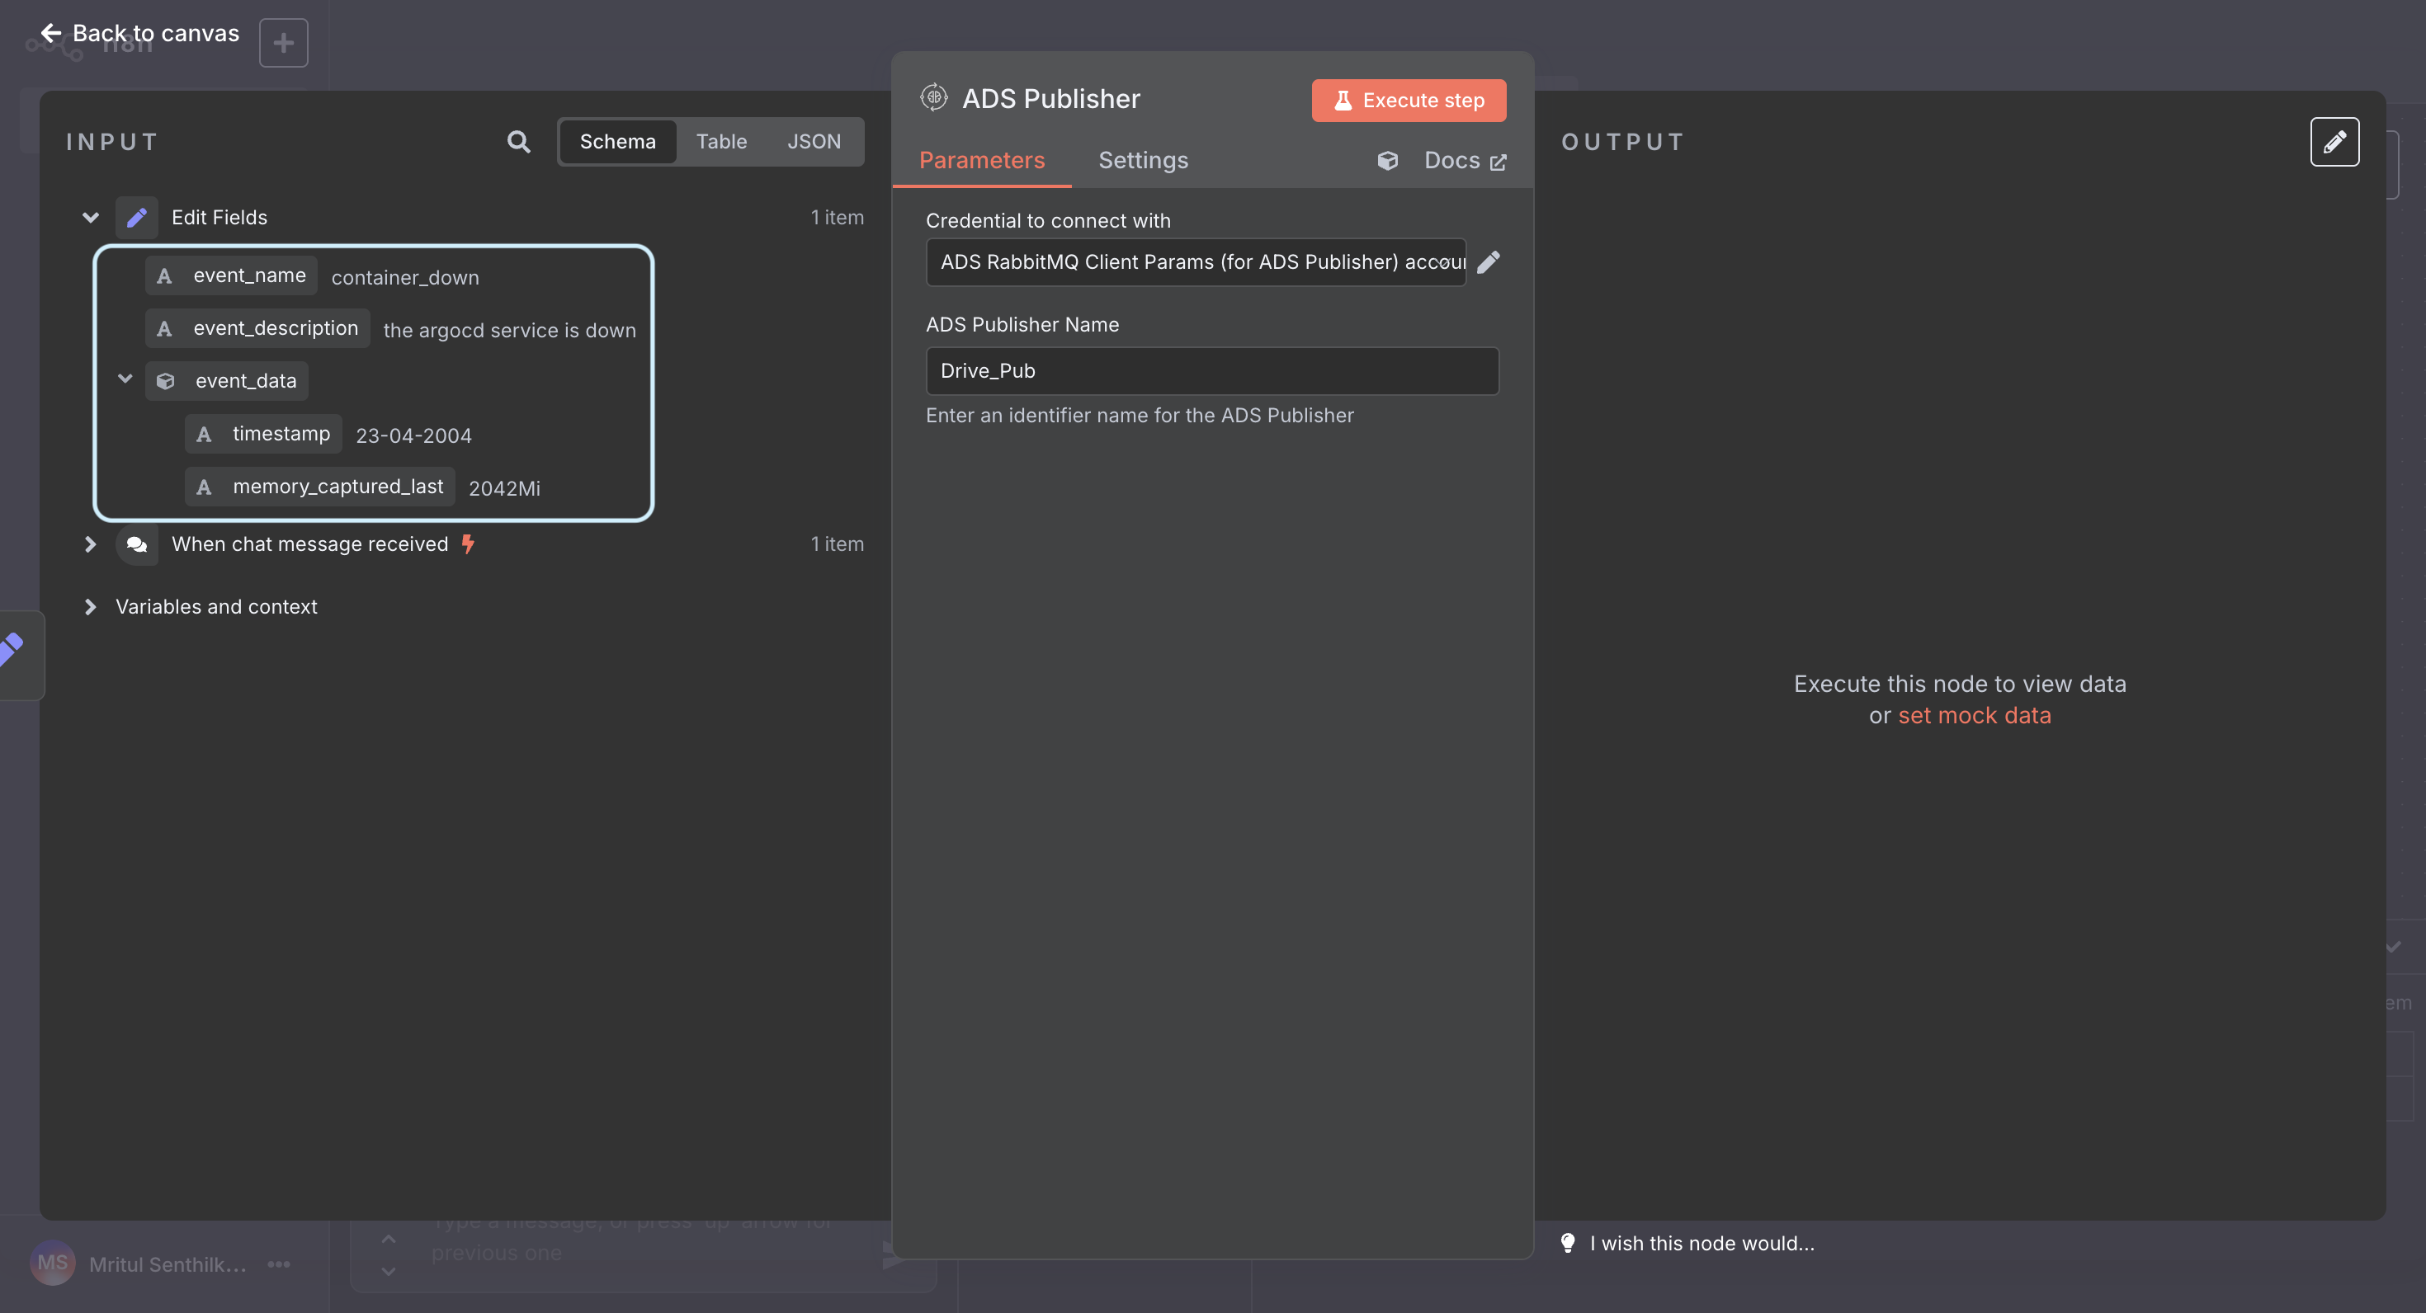Click the lightbulb beside 'I wish this node would'

1568,1242
